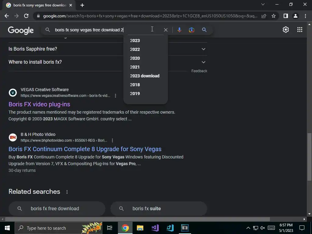The image size is (312, 234).
Task: Search by image camera icon
Action: [191, 30]
